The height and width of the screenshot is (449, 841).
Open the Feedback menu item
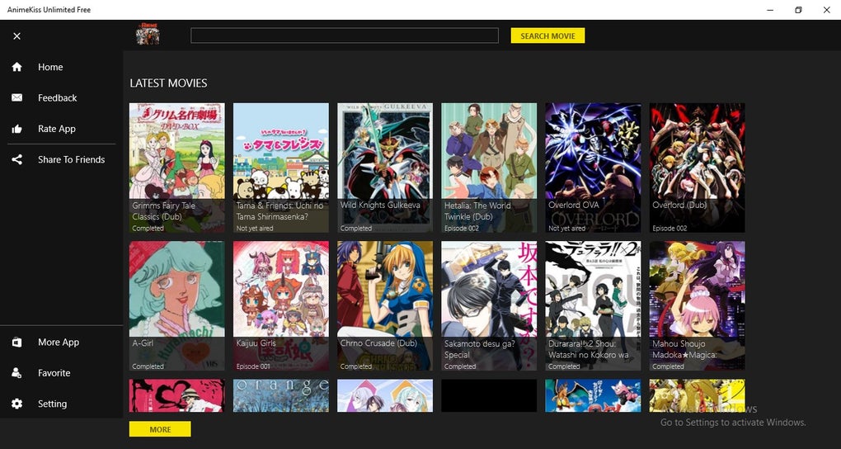point(58,97)
